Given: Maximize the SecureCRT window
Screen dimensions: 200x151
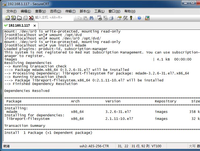Looking at the screenshot, I should pos(192,3).
